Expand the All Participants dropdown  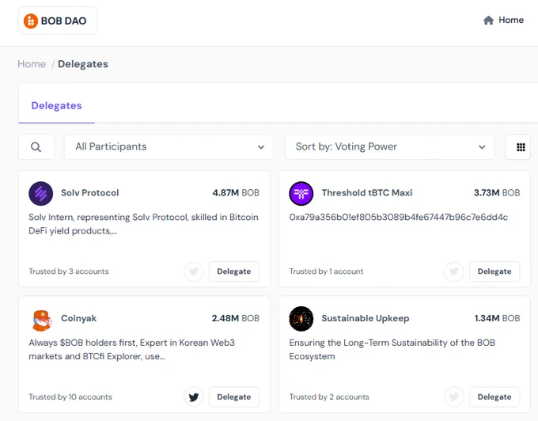pos(169,147)
